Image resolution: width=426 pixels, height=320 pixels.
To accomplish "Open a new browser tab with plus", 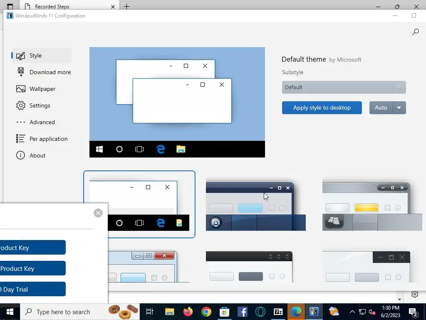I will pos(126,6).
